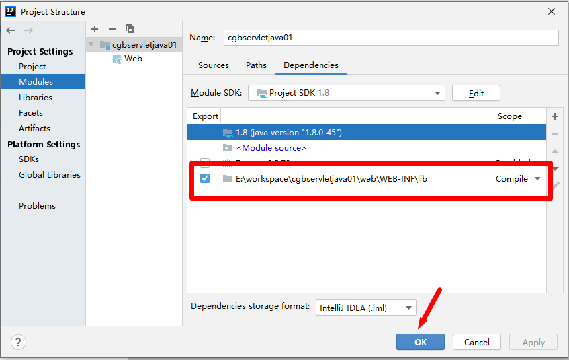
Task: Click the Edit button next to Module SDK
Action: coord(476,93)
